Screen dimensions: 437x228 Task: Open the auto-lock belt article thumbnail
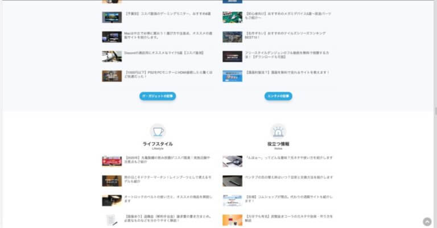[x=112, y=200]
